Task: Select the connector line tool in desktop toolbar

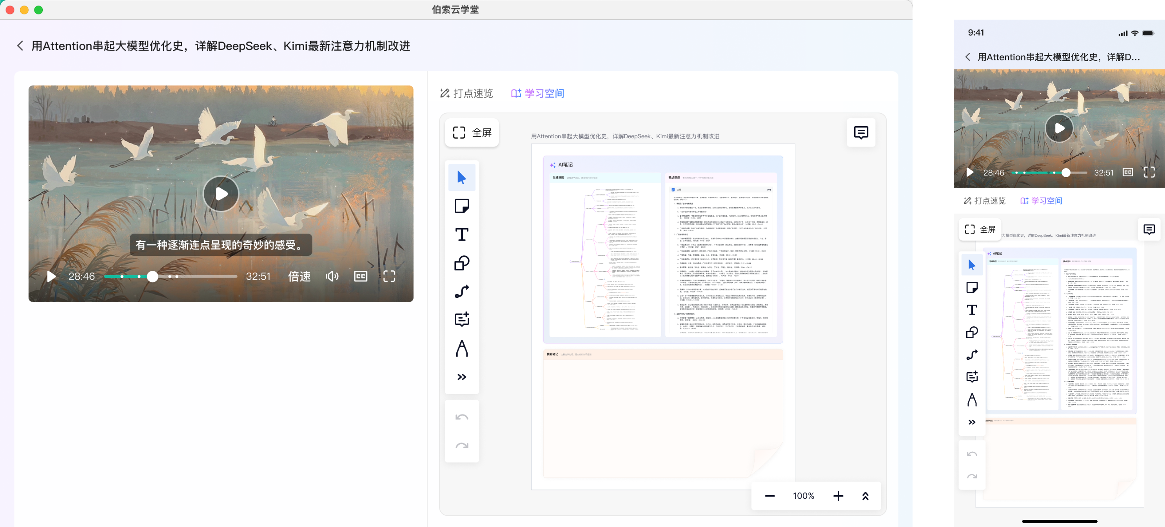Action: (x=462, y=292)
